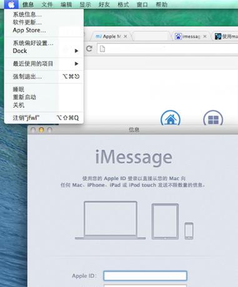Click the paw favicon on imessag tab
The image size is (238, 287).
click(x=178, y=36)
